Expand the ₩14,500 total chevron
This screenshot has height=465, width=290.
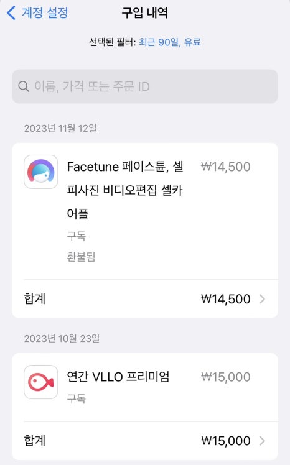[x=262, y=299]
